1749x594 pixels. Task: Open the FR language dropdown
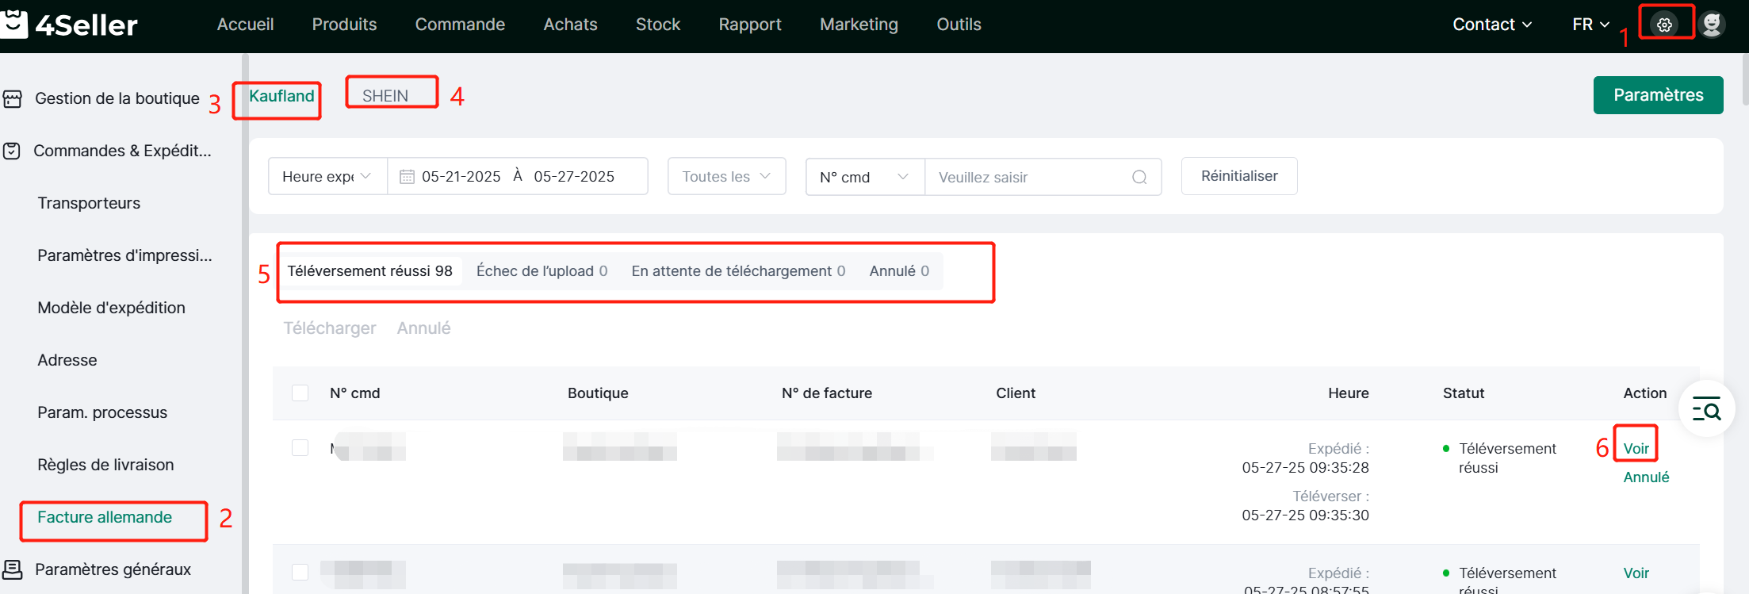(1590, 25)
